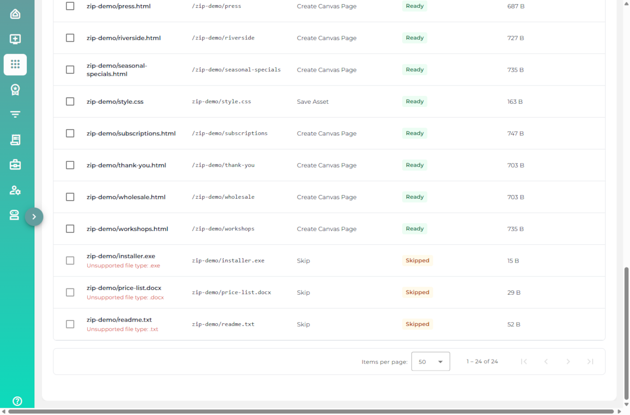Click the horizontal scrollbar at the bottom
Screen dimensions: 630x415
pyautogui.click(x=311, y=411)
